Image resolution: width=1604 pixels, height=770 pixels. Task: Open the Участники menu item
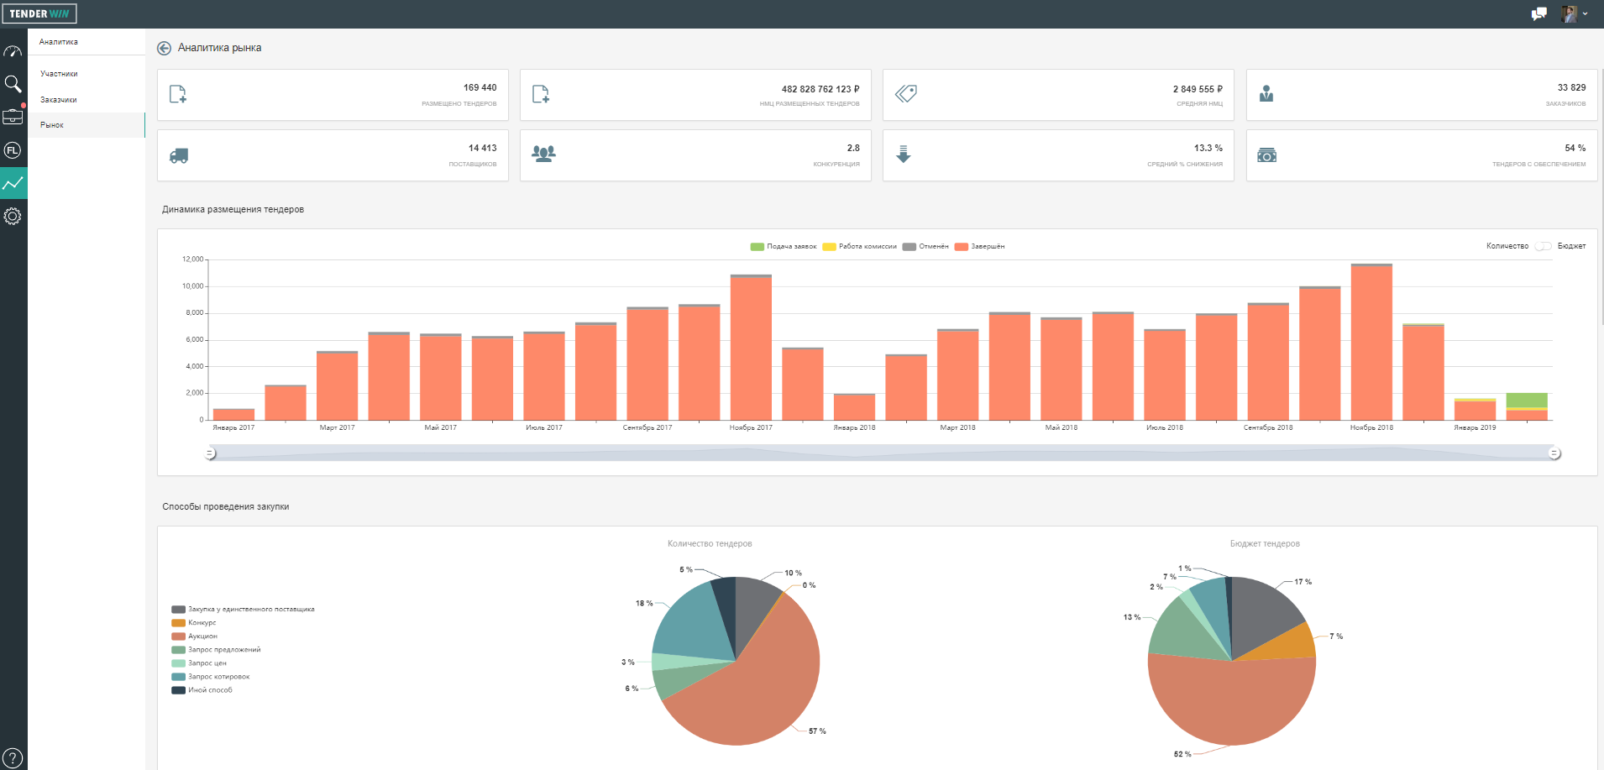[x=59, y=74]
